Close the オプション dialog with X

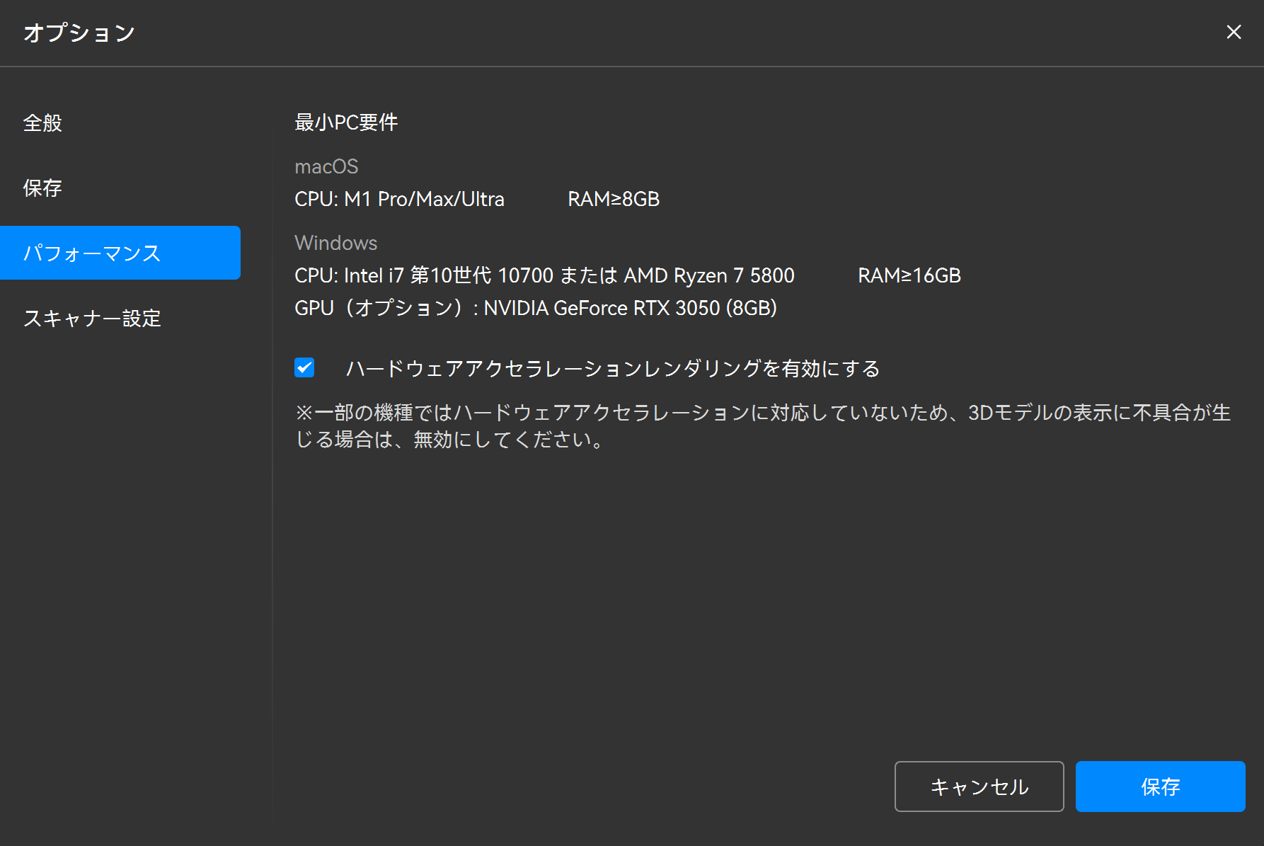[x=1234, y=32]
